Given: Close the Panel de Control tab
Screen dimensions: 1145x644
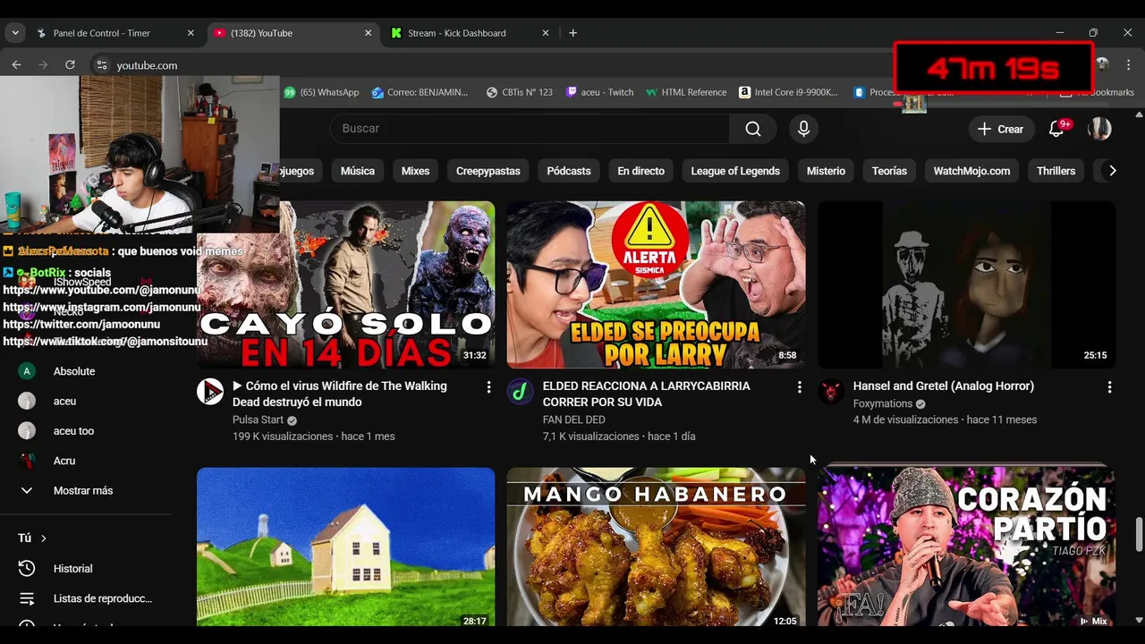Looking at the screenshot, I should click(191, 33).
